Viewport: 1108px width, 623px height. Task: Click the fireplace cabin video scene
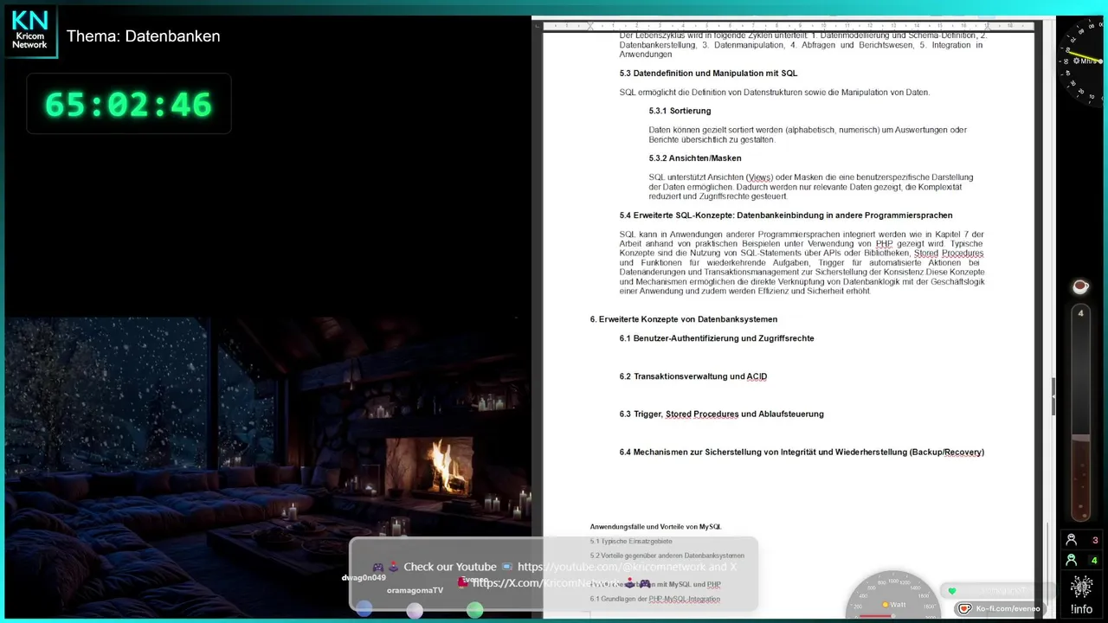point(267,466)
